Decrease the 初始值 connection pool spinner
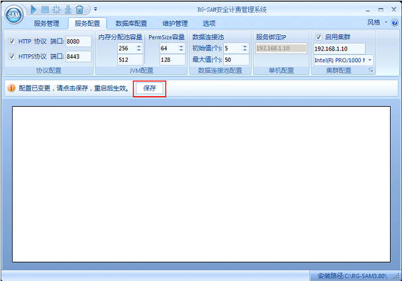This screenshot has height=281, width=402. (x=245, y=50)
